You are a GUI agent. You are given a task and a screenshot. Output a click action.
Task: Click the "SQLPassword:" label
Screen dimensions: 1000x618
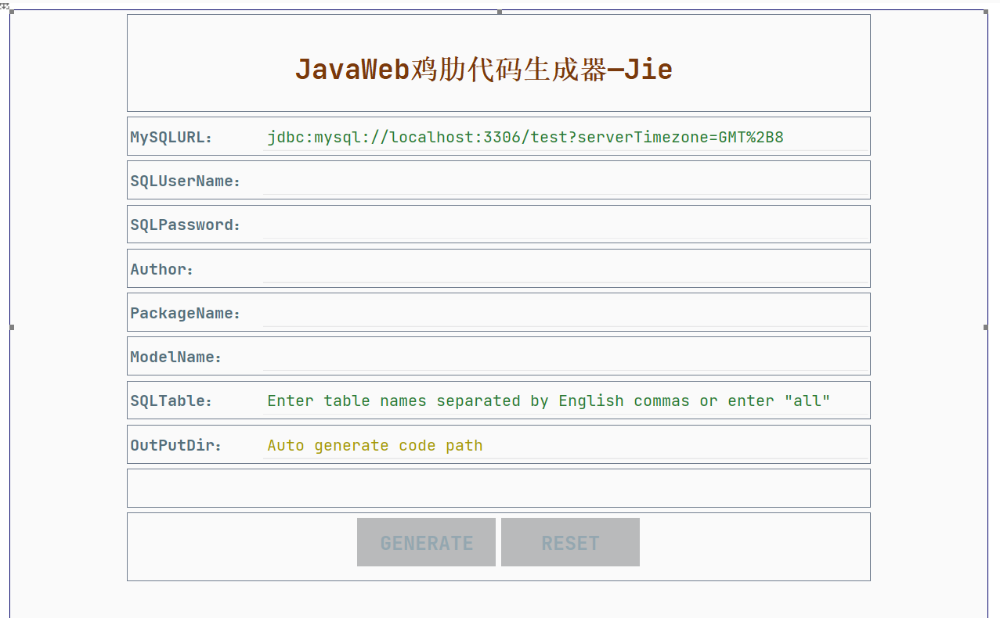tap(185, 225)
